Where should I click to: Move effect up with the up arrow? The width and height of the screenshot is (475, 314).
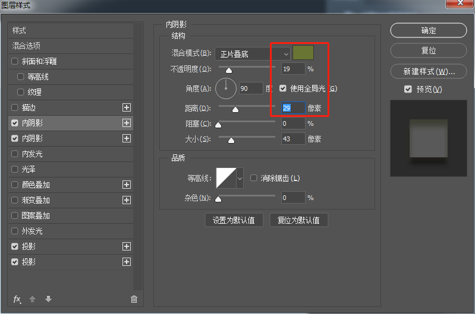tap(33, 299)
